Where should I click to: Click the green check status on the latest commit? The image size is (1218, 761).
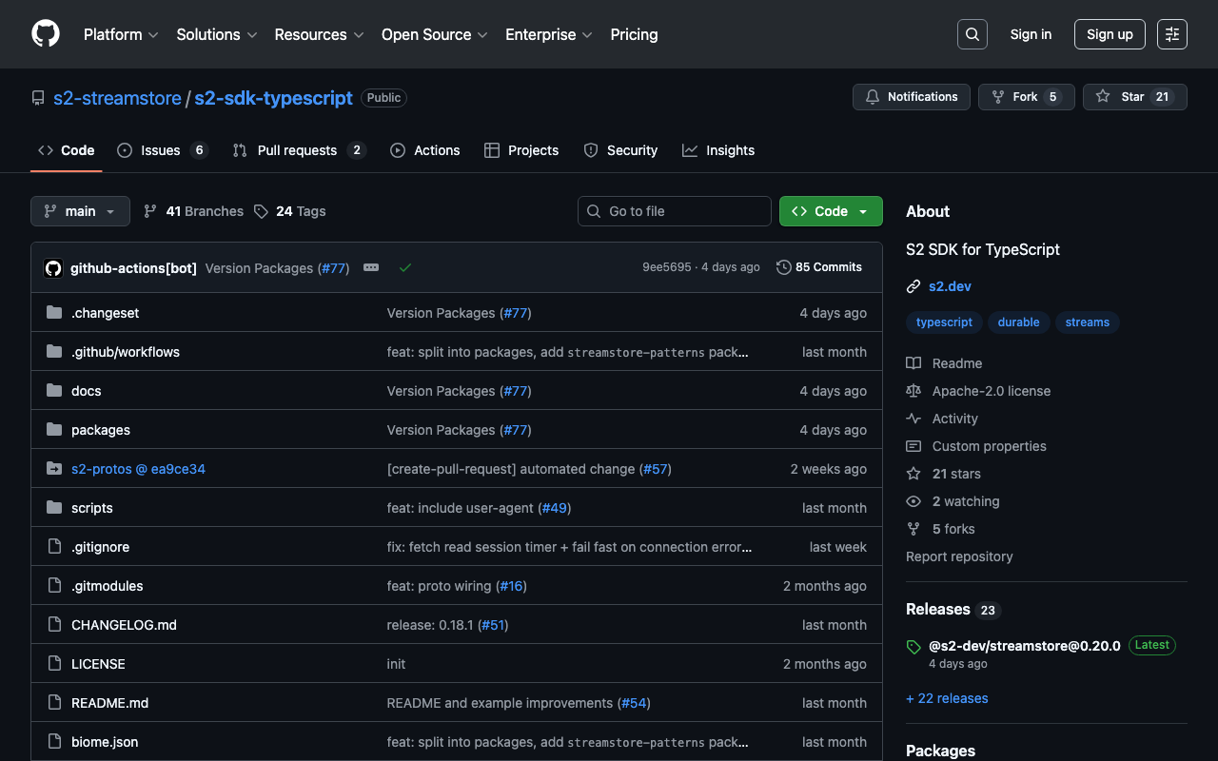pyautogui.click(x=405, y=267)
